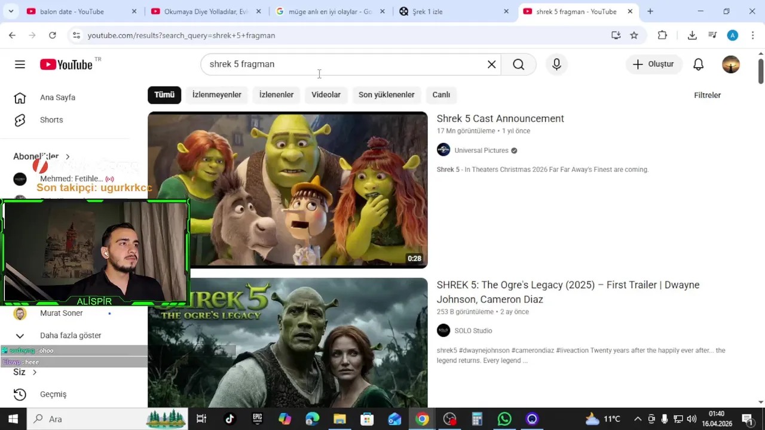The height and width of the screenshot is (430, 765).
Task: Switch to the Okumaya Diye Yolladılar tab
Action: (206, 11)
